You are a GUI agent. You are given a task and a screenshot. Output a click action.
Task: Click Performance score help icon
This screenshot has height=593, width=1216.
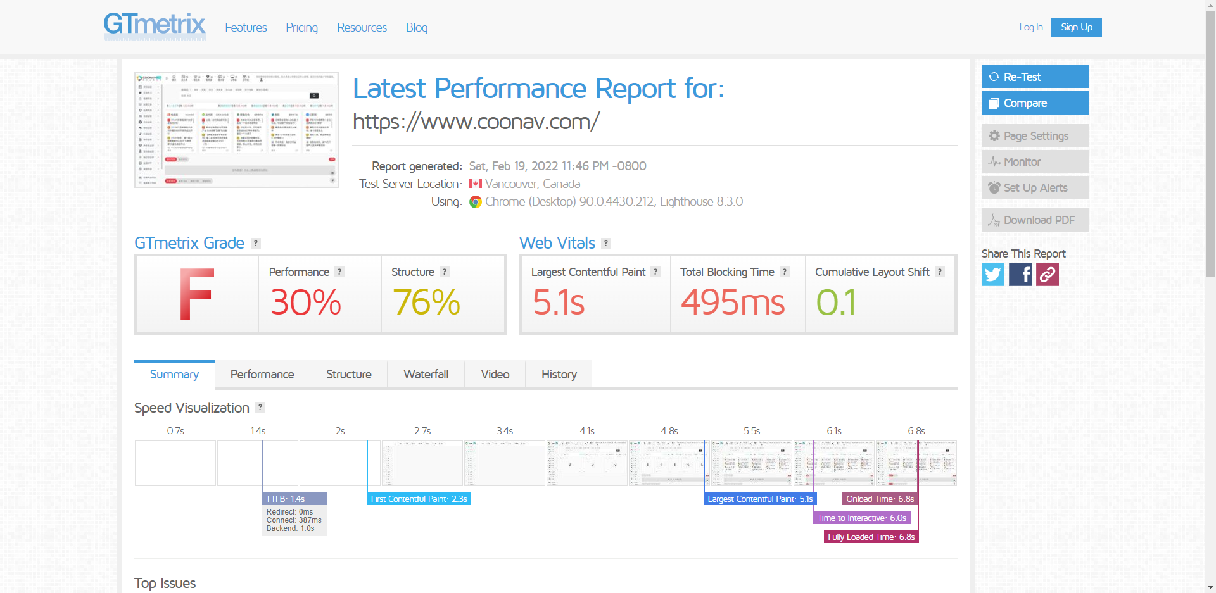339,272
